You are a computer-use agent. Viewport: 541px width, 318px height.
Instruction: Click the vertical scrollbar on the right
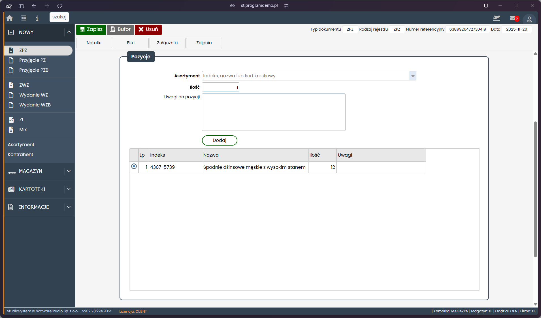pyautogui.click(x=535, y=189)
